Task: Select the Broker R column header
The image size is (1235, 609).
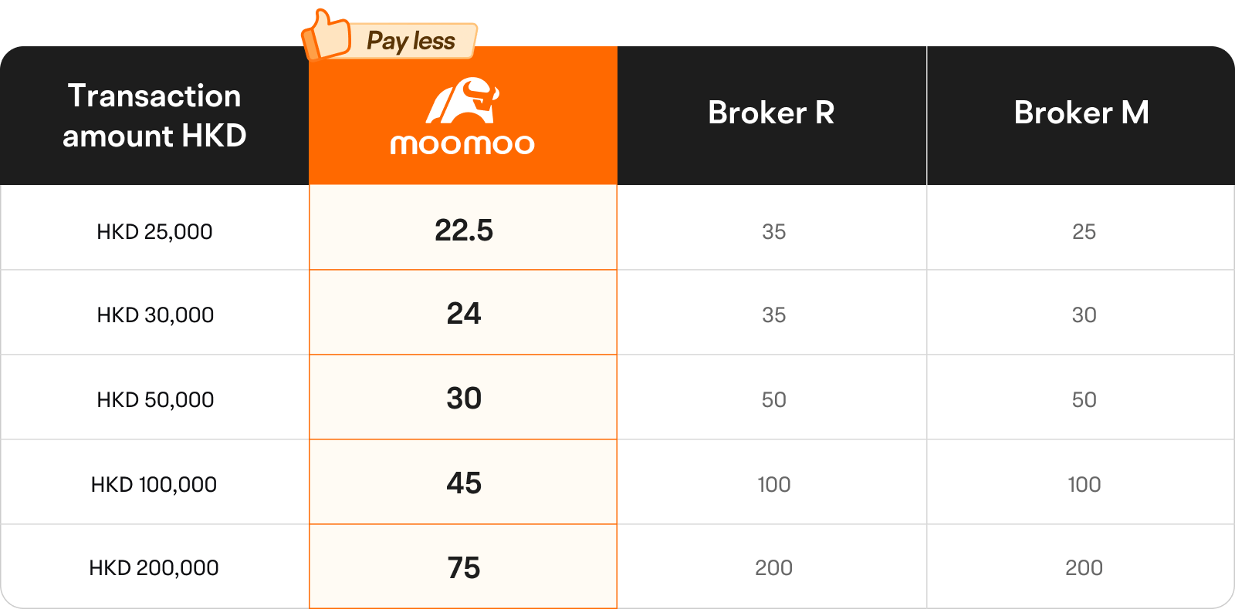Action: click(x=772, y=113)
